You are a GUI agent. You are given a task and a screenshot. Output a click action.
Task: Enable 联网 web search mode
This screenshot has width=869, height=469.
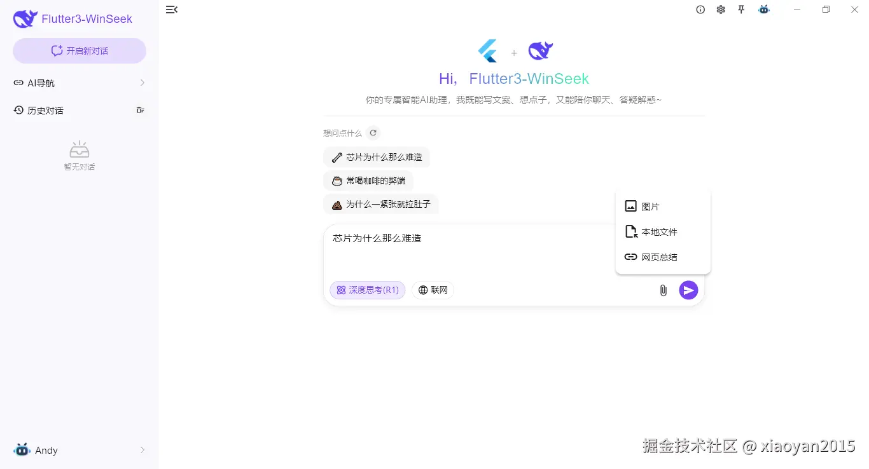433,290
